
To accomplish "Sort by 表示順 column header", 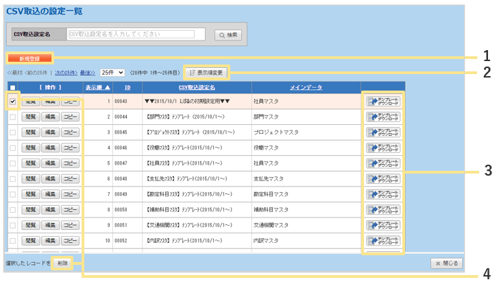I will [x=97, y=88].
